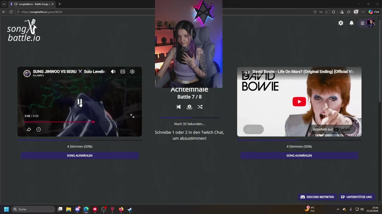Seek on the left video progress bar
This screenshot has width=382, height=214.
pyautogui.click(x=80, y=122)
